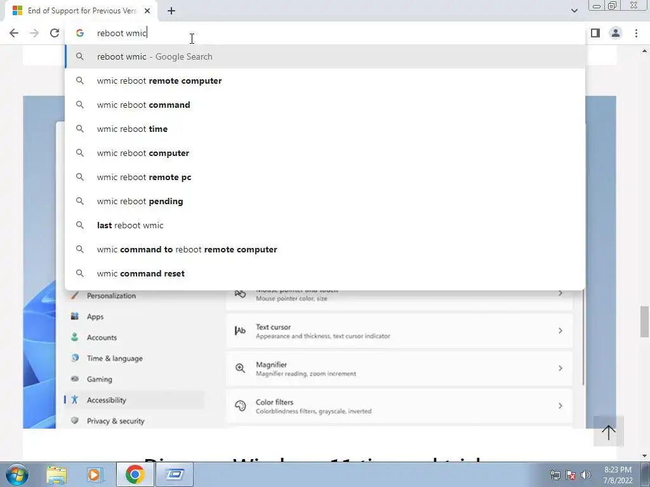This screenshot has height=487, width=650.
Task: Click the page scrollbar's down arrow
Action: [644, 456]
